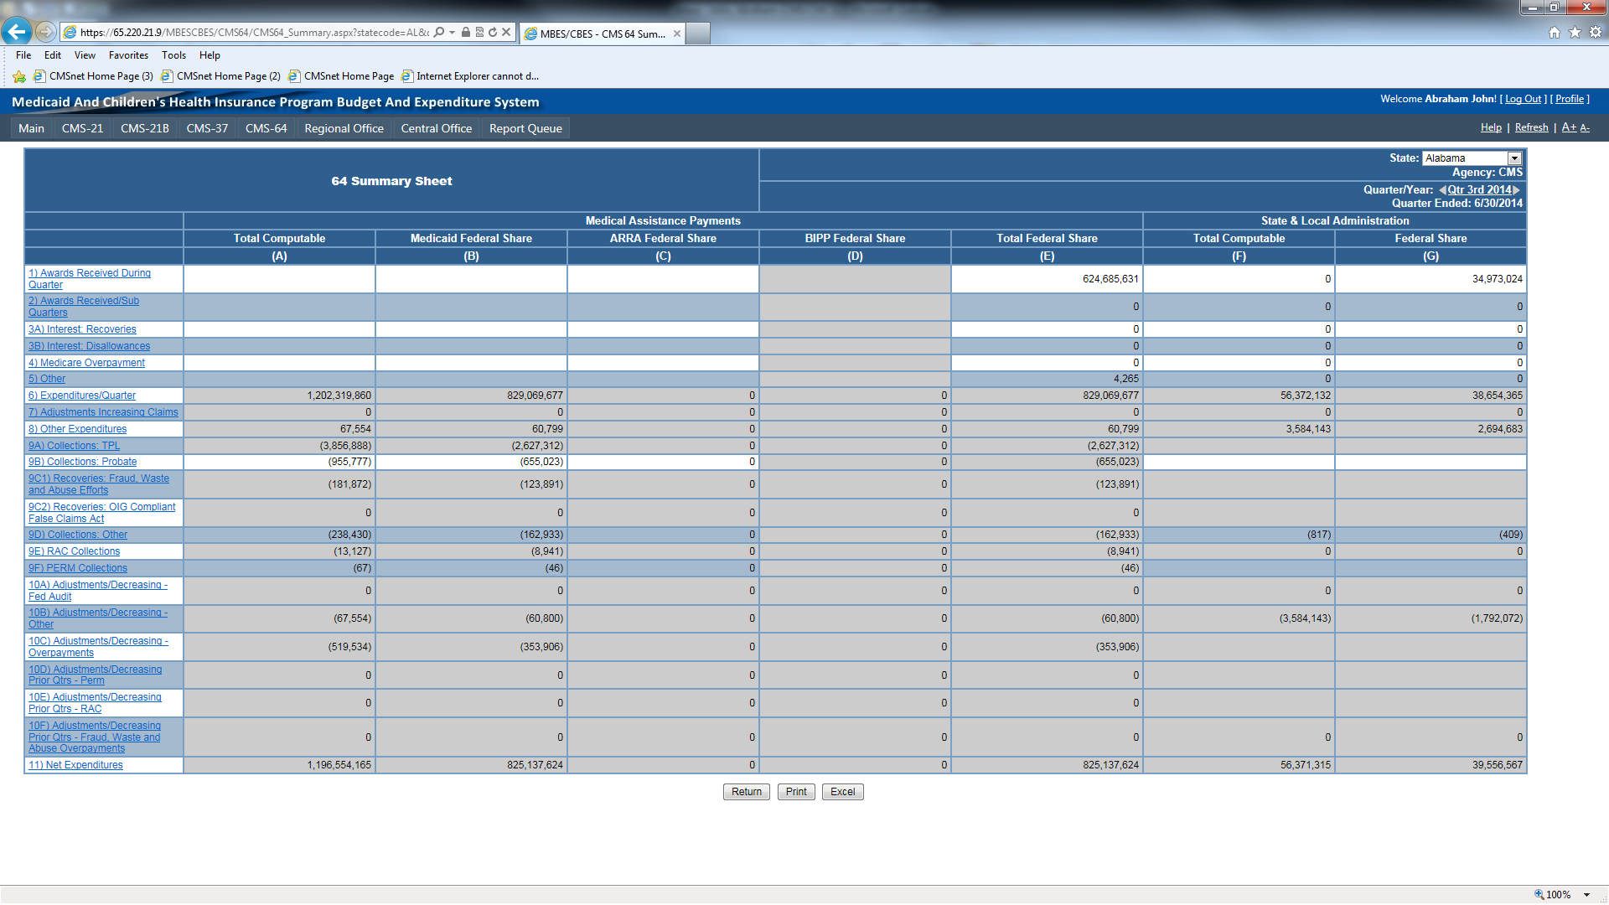Click the Excel export button
Image resolution: width=1609 pixels, height=905 pixels.
click(842, 792)
